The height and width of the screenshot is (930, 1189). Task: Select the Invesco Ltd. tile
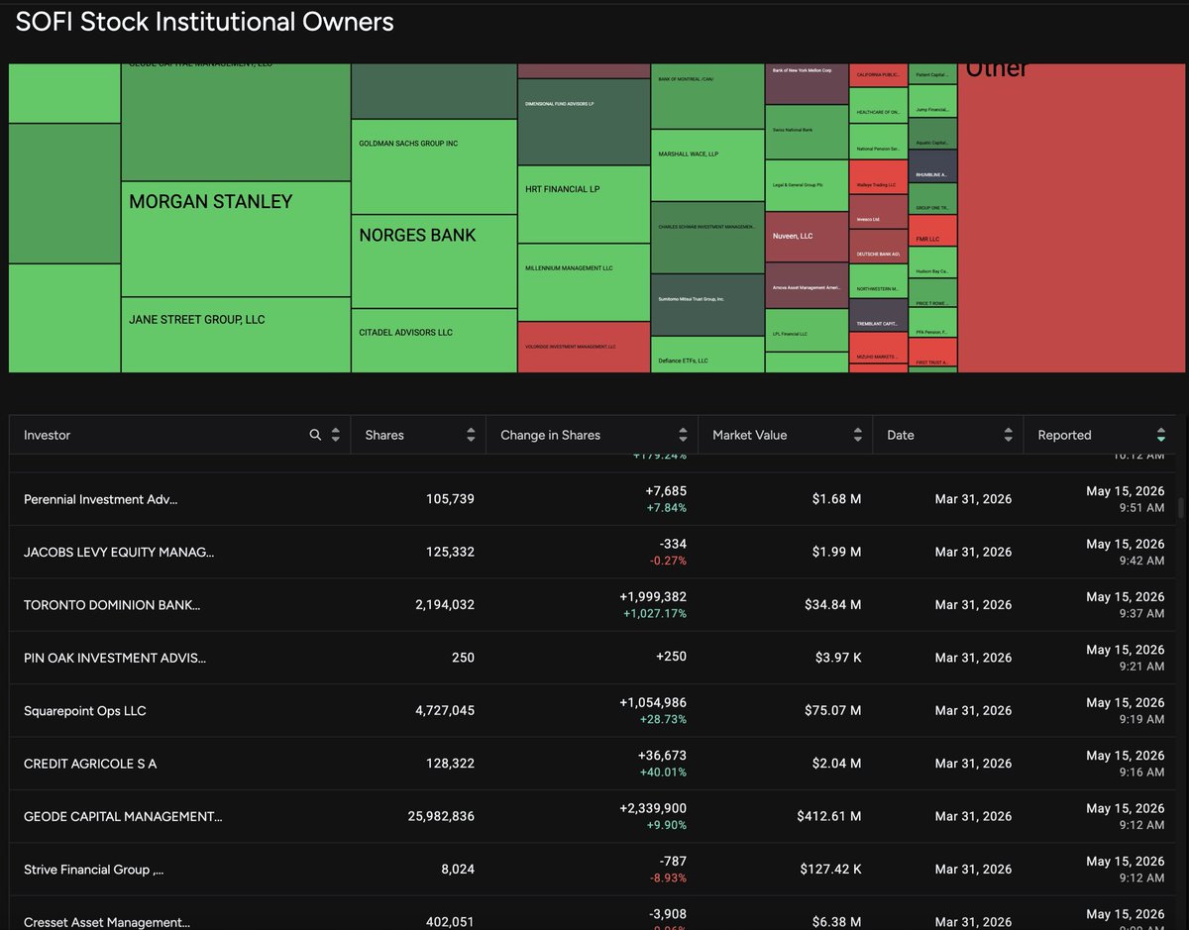pos(879,212)
